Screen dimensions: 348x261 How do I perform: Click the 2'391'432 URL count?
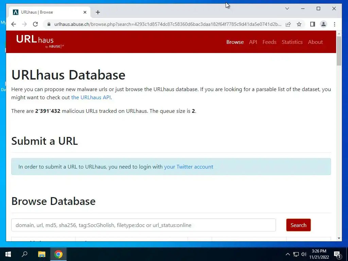click(48, 111)
